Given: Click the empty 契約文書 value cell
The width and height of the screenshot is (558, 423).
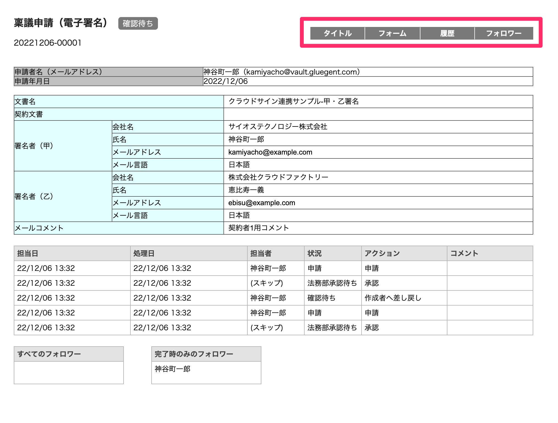Looking at the screenshot, I should pyautogui.click(x=378, y=114).
